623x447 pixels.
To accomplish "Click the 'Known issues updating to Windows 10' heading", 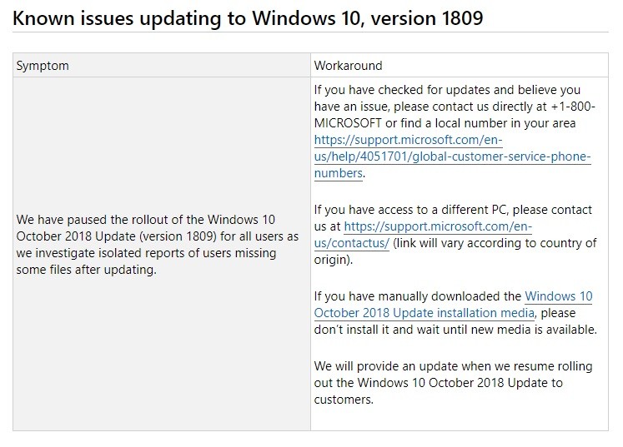I will [x=183, y=16].
